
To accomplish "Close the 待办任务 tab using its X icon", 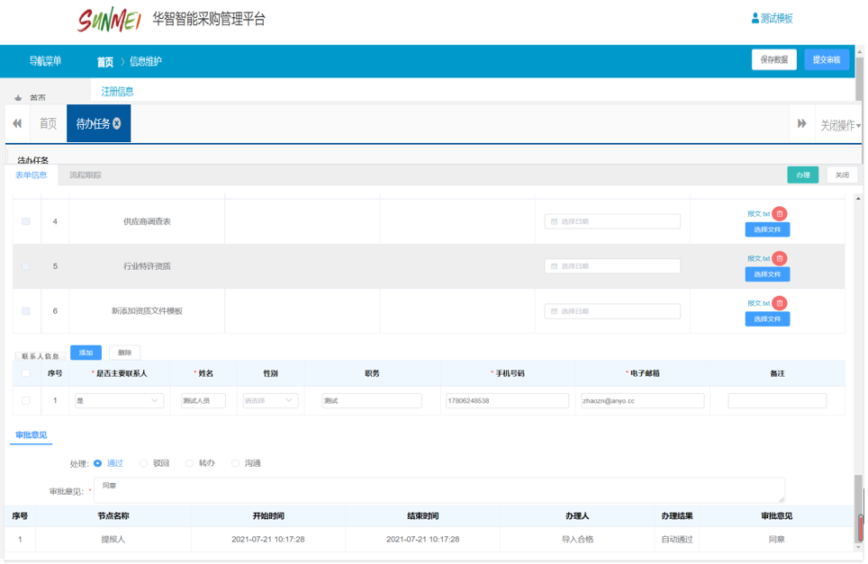I will 117,124.
